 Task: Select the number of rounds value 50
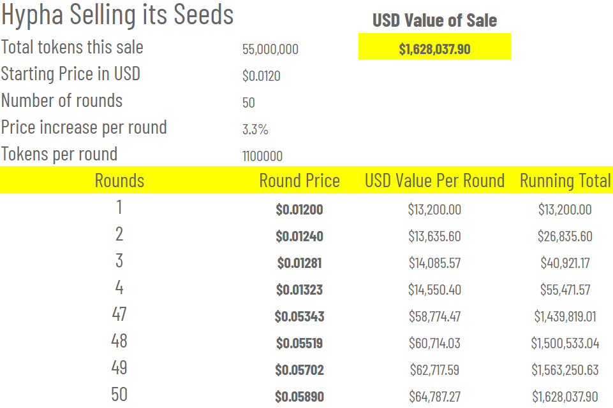click(x=249, y=103)
